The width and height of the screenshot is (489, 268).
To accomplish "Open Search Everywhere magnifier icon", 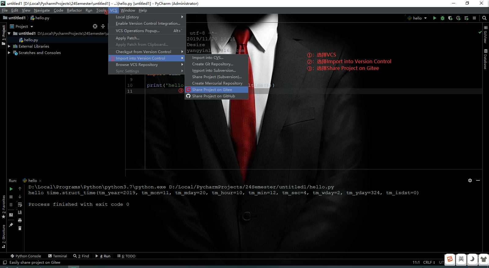I will click(484, 18).
